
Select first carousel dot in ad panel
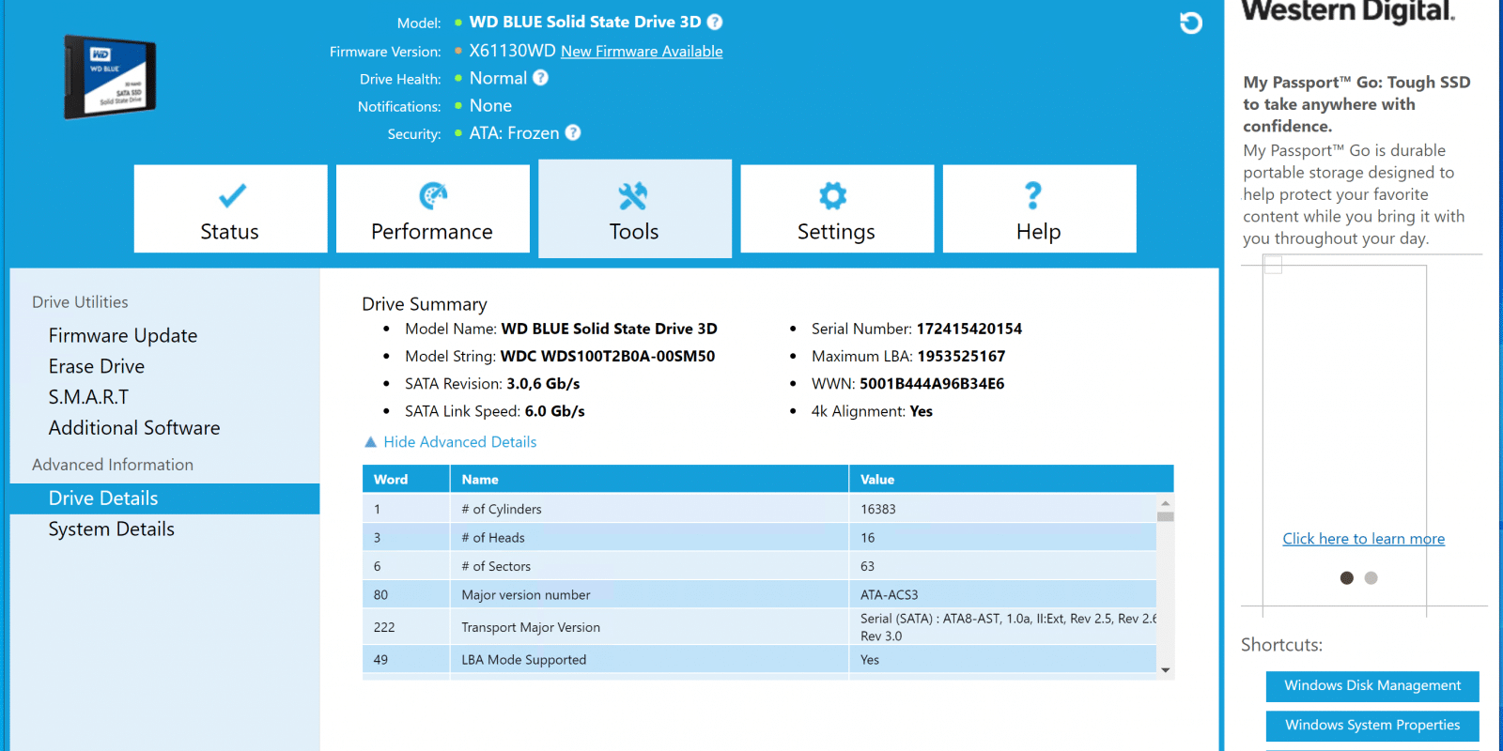tap(1347, 578)
